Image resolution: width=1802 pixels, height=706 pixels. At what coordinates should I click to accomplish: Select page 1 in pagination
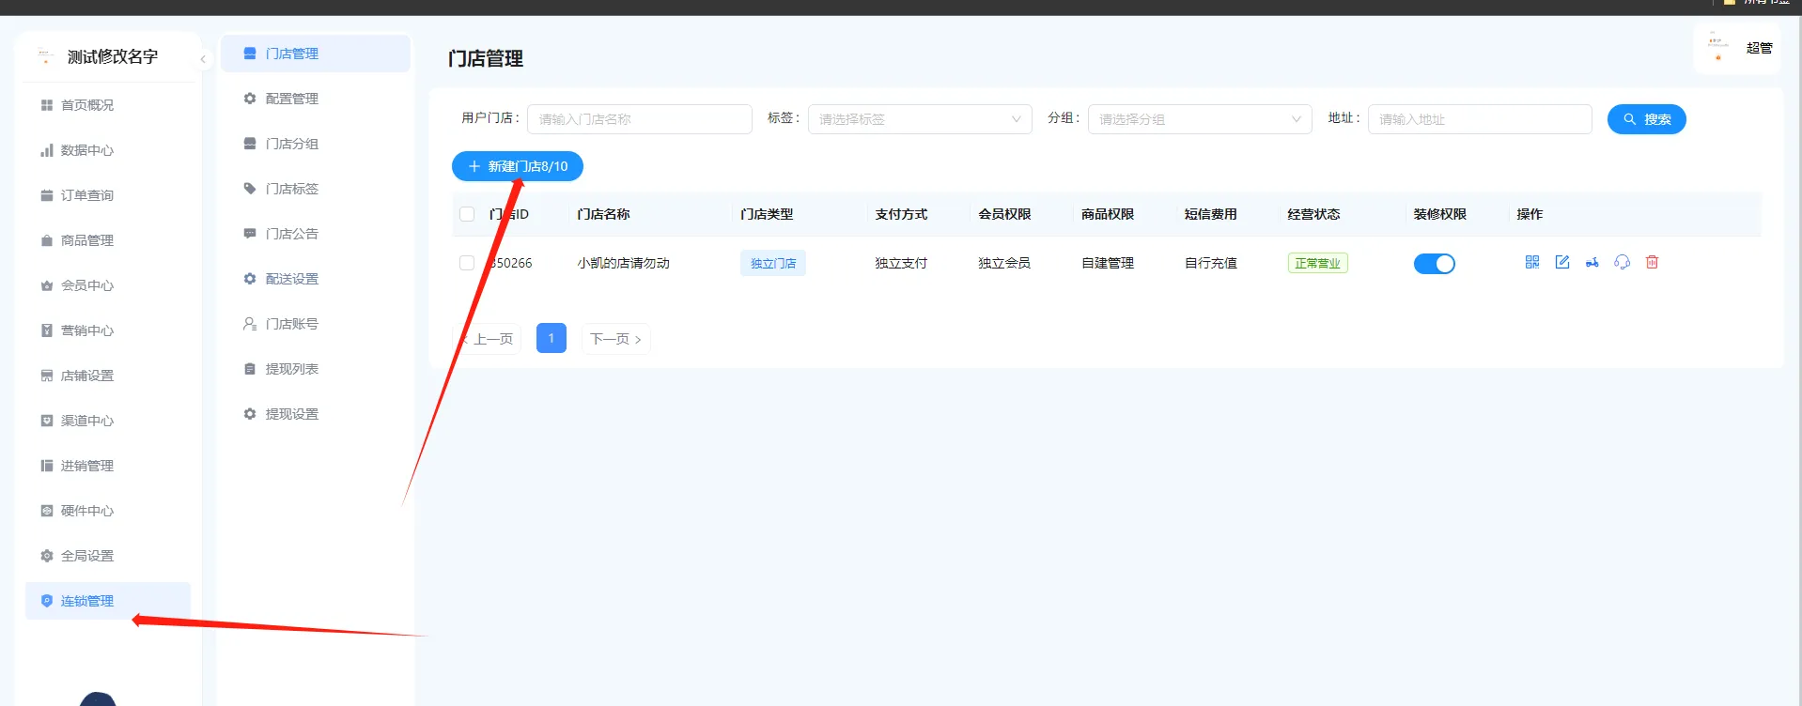click(x=551, y=338)
